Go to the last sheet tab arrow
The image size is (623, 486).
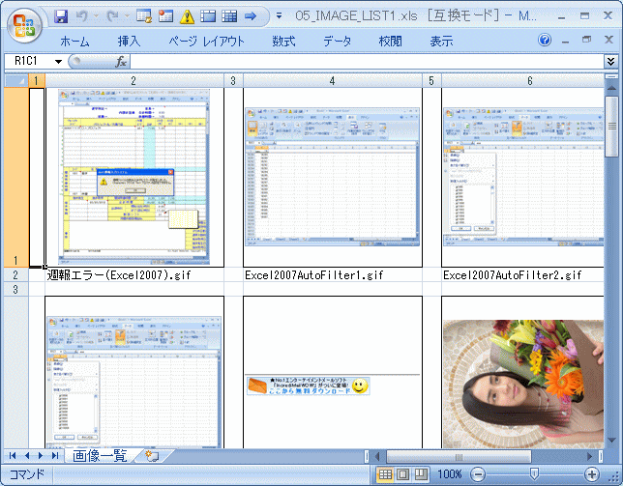tap(55, 456)
